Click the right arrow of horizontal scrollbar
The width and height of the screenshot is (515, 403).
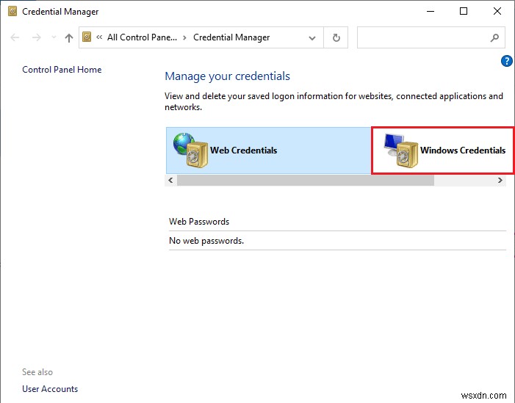click(500, 180)
